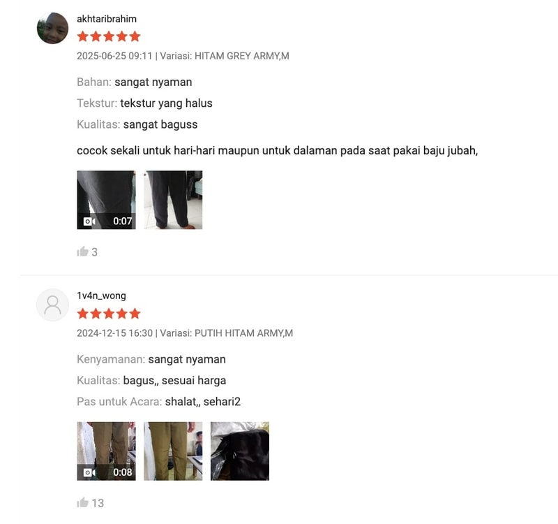
Task: Click the five-star rating of akhtaribrahim
Action: 109,36
